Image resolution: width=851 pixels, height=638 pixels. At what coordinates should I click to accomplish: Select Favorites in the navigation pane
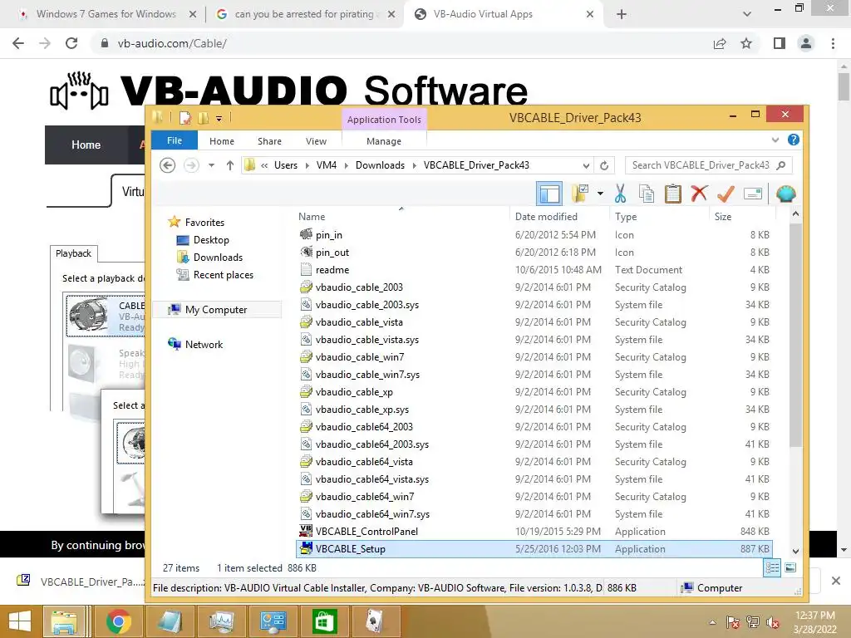point(204,223)
